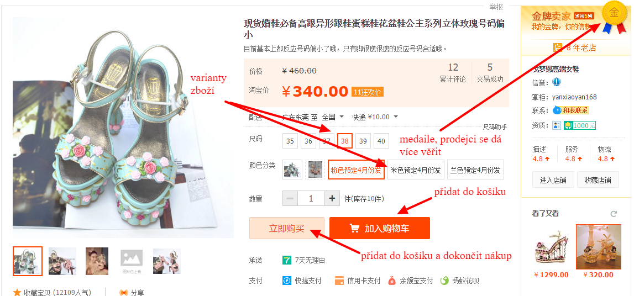Screen dimensions: 634x296
Task: Click the green 1000元 deposit badge
Action: coord(580,125)
